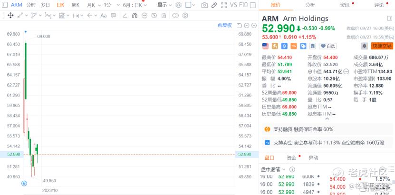
Task: Select the wave pattern drawing tool
Action: [x=48, y=16]
